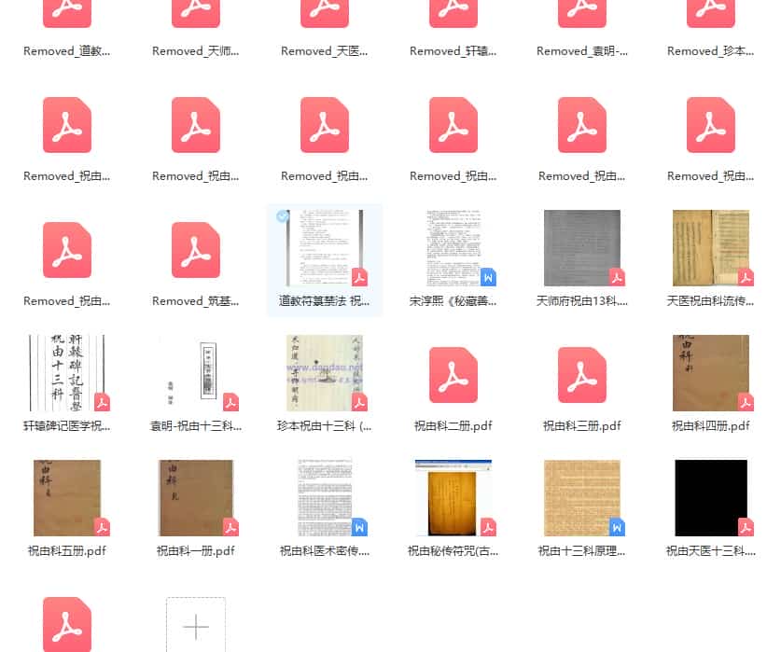
Task: Open the Removed_筑基 PDF file icon
Action: (196, 249)
